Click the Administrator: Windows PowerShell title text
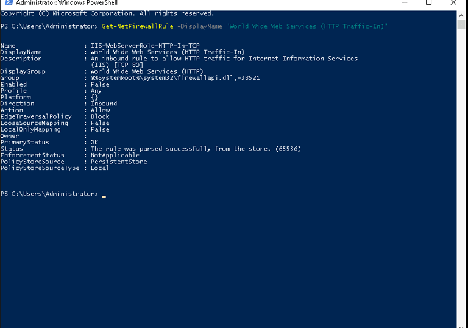 (66, 2)
